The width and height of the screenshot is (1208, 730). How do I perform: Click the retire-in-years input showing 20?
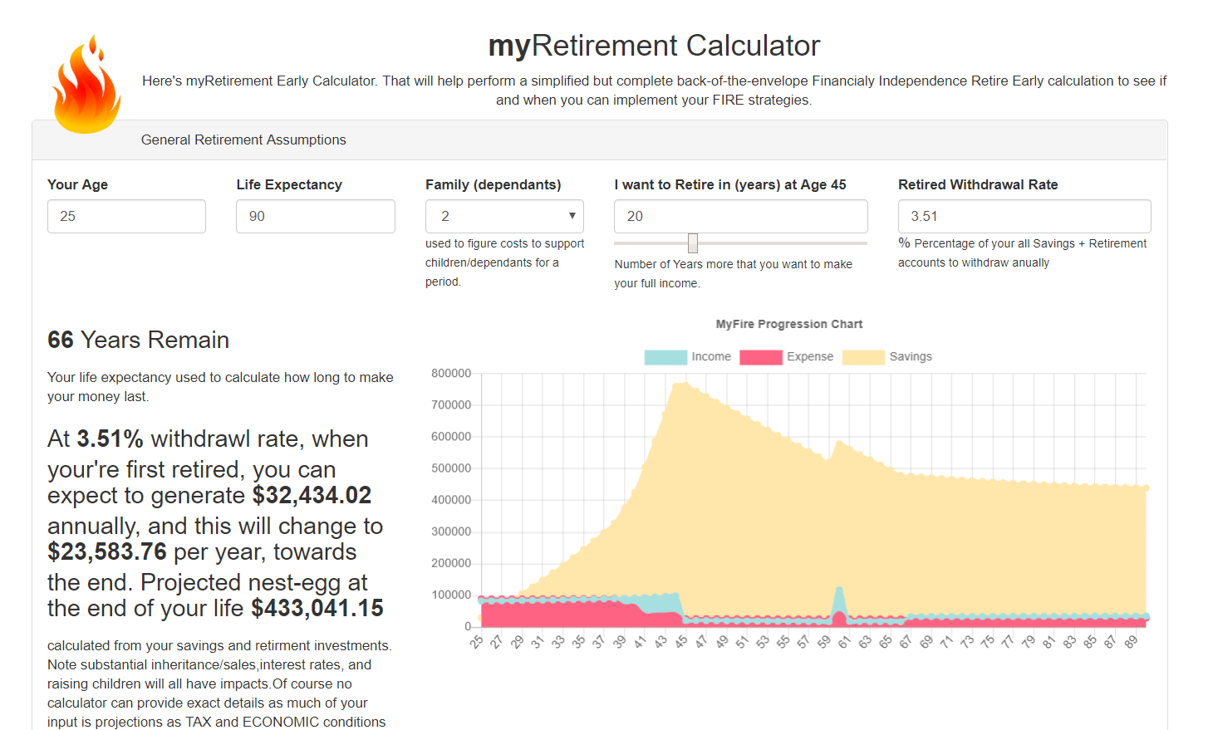740,216
